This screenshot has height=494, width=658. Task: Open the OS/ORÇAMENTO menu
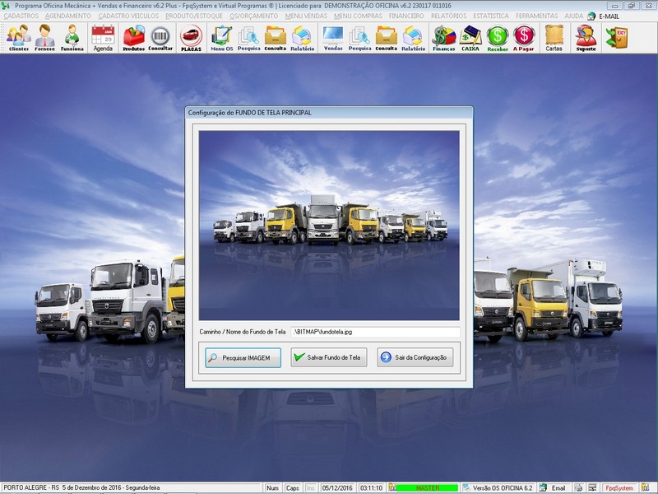tap(254, 16)
